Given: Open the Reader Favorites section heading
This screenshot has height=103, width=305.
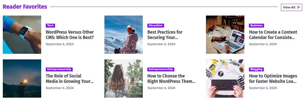Looking at the screenshot, I should pyautogui.click(x=25, y=7).
